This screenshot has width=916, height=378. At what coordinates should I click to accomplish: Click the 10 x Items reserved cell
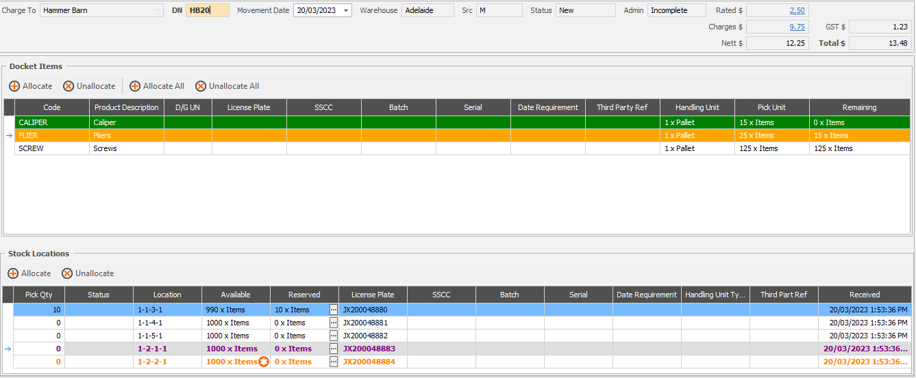(x=299, y=310)
